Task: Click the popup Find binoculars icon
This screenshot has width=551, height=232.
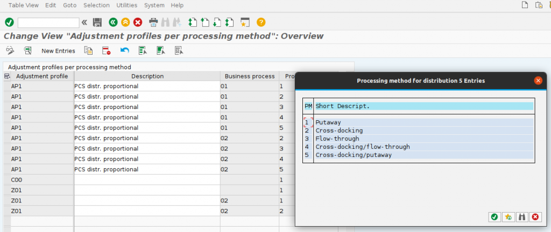Action: point(522,218)
